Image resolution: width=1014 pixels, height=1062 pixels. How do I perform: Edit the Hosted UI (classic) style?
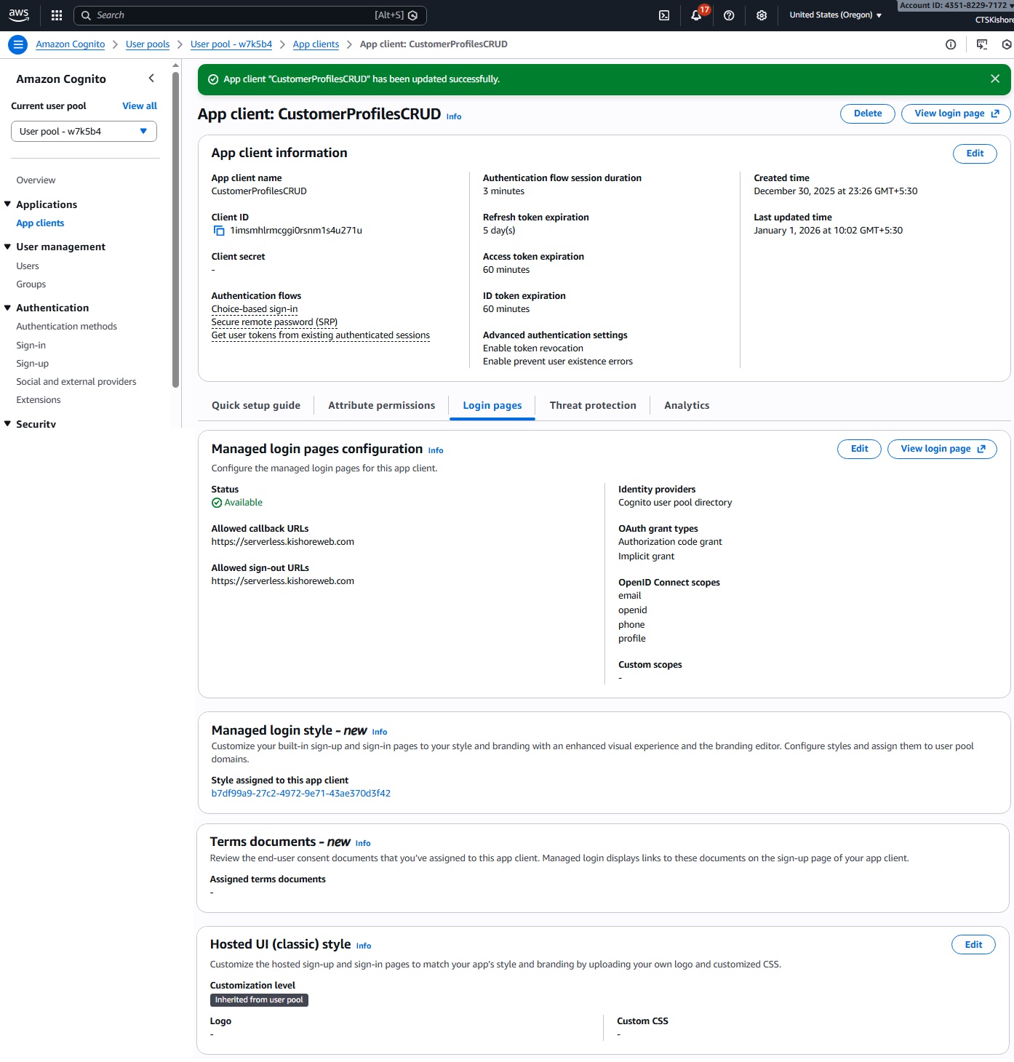click(973, 945)
